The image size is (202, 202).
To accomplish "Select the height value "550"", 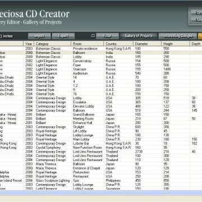I will [x=166, y=49].
